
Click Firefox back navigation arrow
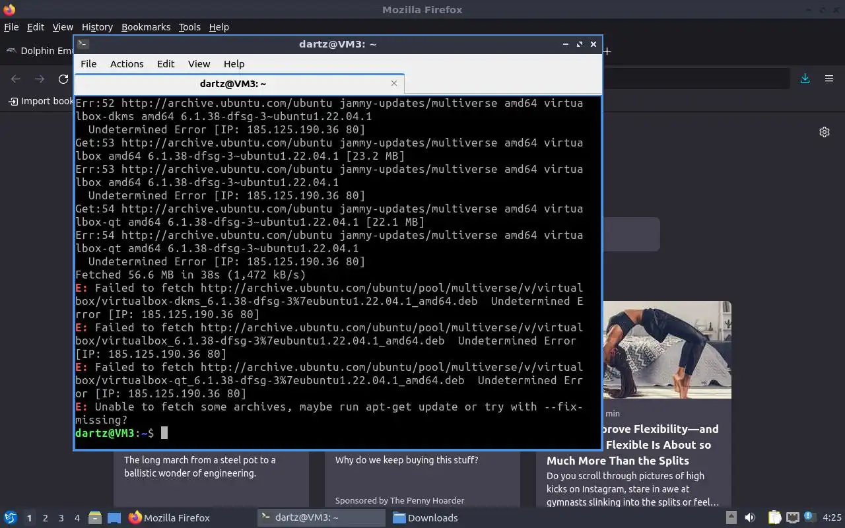click(x=16, y=79)
